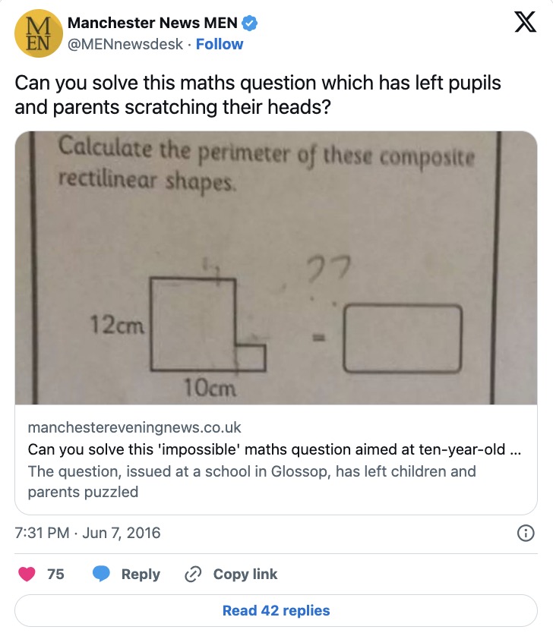Click the Follow link beside the handle

(220, 44)
